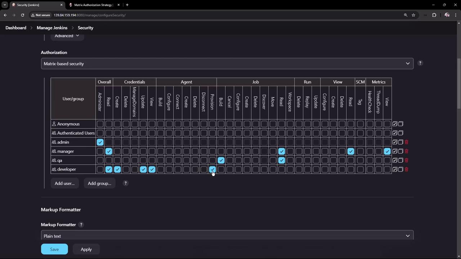
Task: Remove the manager group with trash icon
Action: coord(407,151)
